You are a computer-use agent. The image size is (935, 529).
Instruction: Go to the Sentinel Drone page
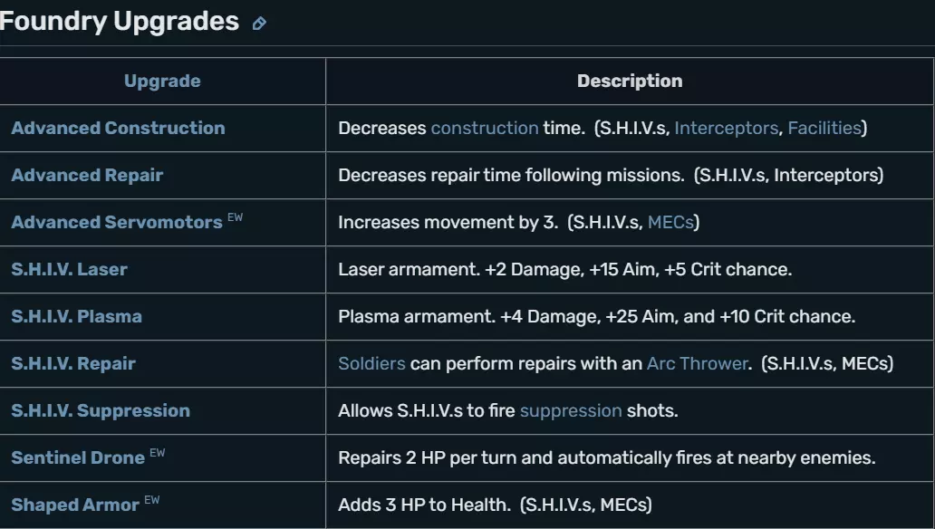(78, 458)
